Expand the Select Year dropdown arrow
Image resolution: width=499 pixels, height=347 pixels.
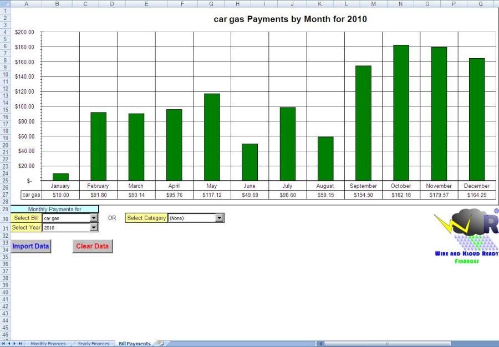(x=94, y=227)
